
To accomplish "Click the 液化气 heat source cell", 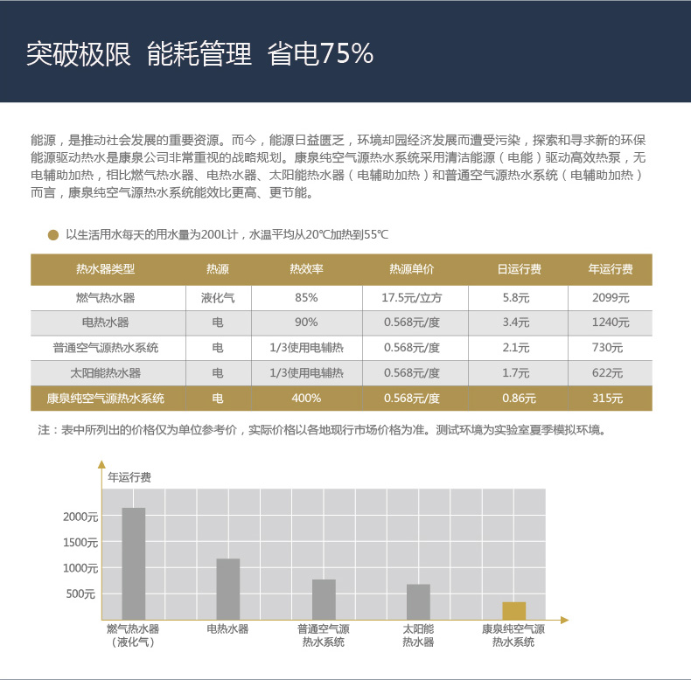I will [218, 298].
